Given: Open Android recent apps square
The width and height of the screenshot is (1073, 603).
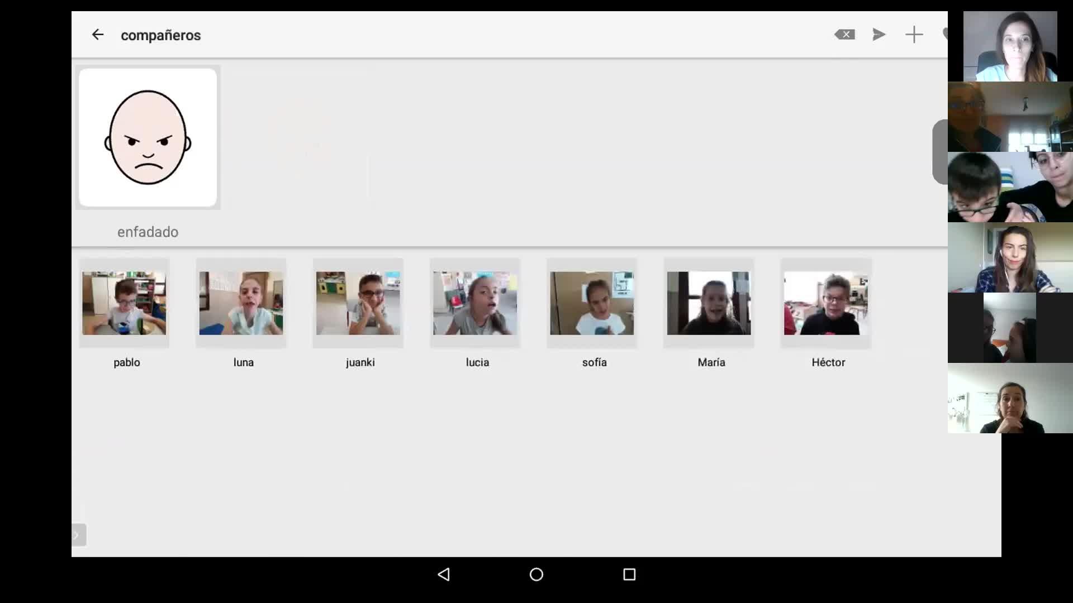Looking at the screenshot, I should pyautogui.click(x=629, y=574).
